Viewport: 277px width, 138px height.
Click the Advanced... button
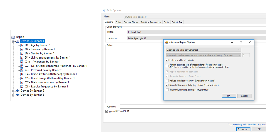(x=243, y=129)
